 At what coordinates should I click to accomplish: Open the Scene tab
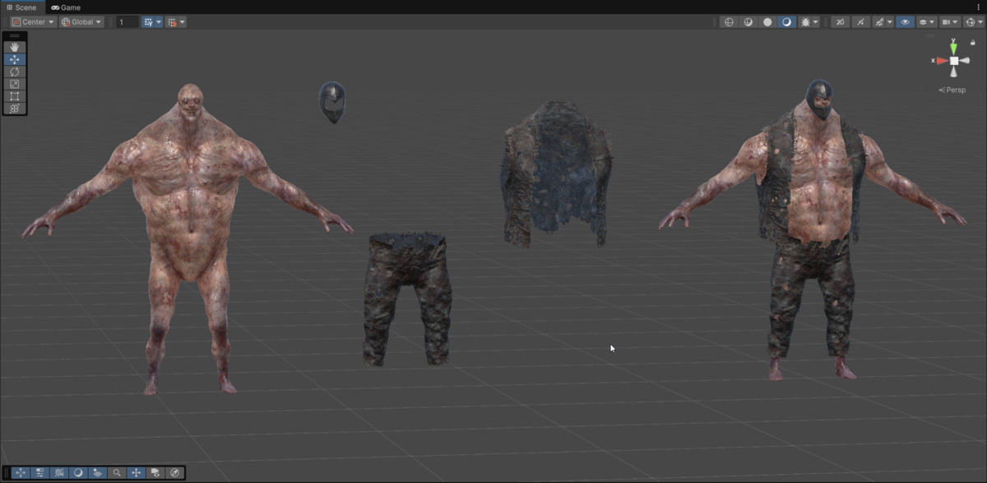click(21, 7)
